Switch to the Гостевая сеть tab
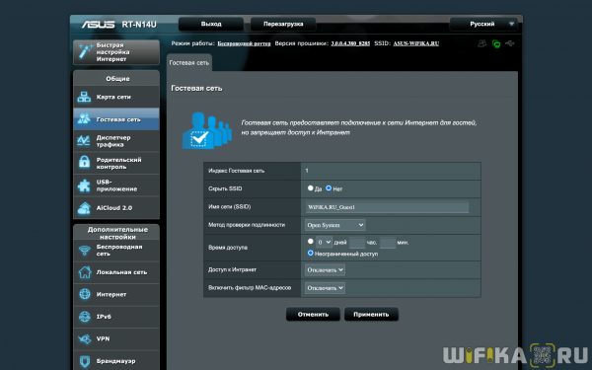Image resolution: width=592 pixels, height=370 pixels. (x=189, y=63)
